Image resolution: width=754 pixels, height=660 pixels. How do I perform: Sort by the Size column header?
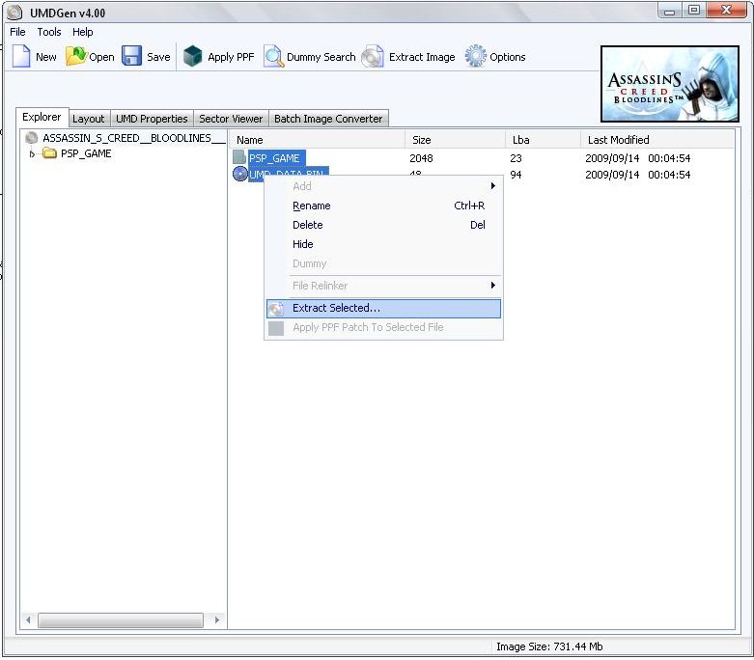456,140
